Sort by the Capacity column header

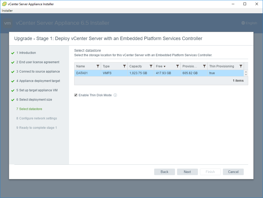[x=135, y=66]
